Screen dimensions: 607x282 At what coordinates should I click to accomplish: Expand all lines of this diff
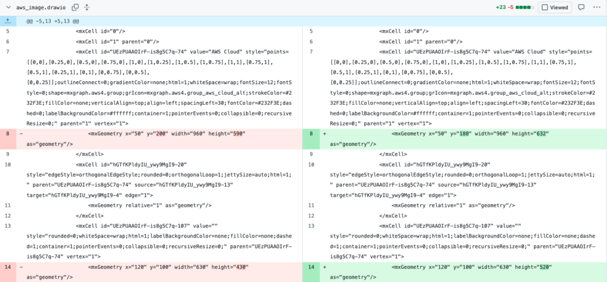[x=87, y=8]
